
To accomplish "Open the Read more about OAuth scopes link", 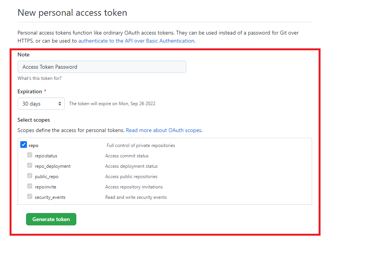I will click(x=164, y=130).
